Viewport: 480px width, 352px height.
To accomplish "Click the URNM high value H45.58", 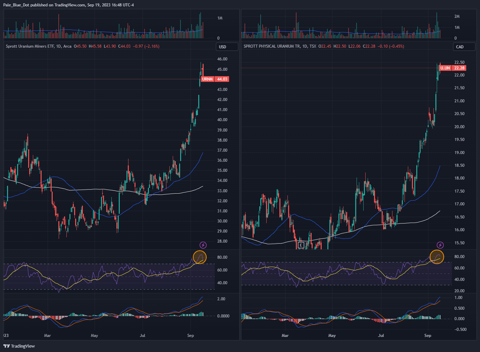I will click(x=95, y=46).
